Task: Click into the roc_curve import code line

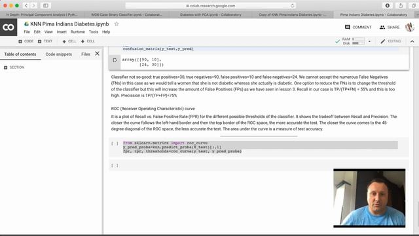Action: point(165,143)
